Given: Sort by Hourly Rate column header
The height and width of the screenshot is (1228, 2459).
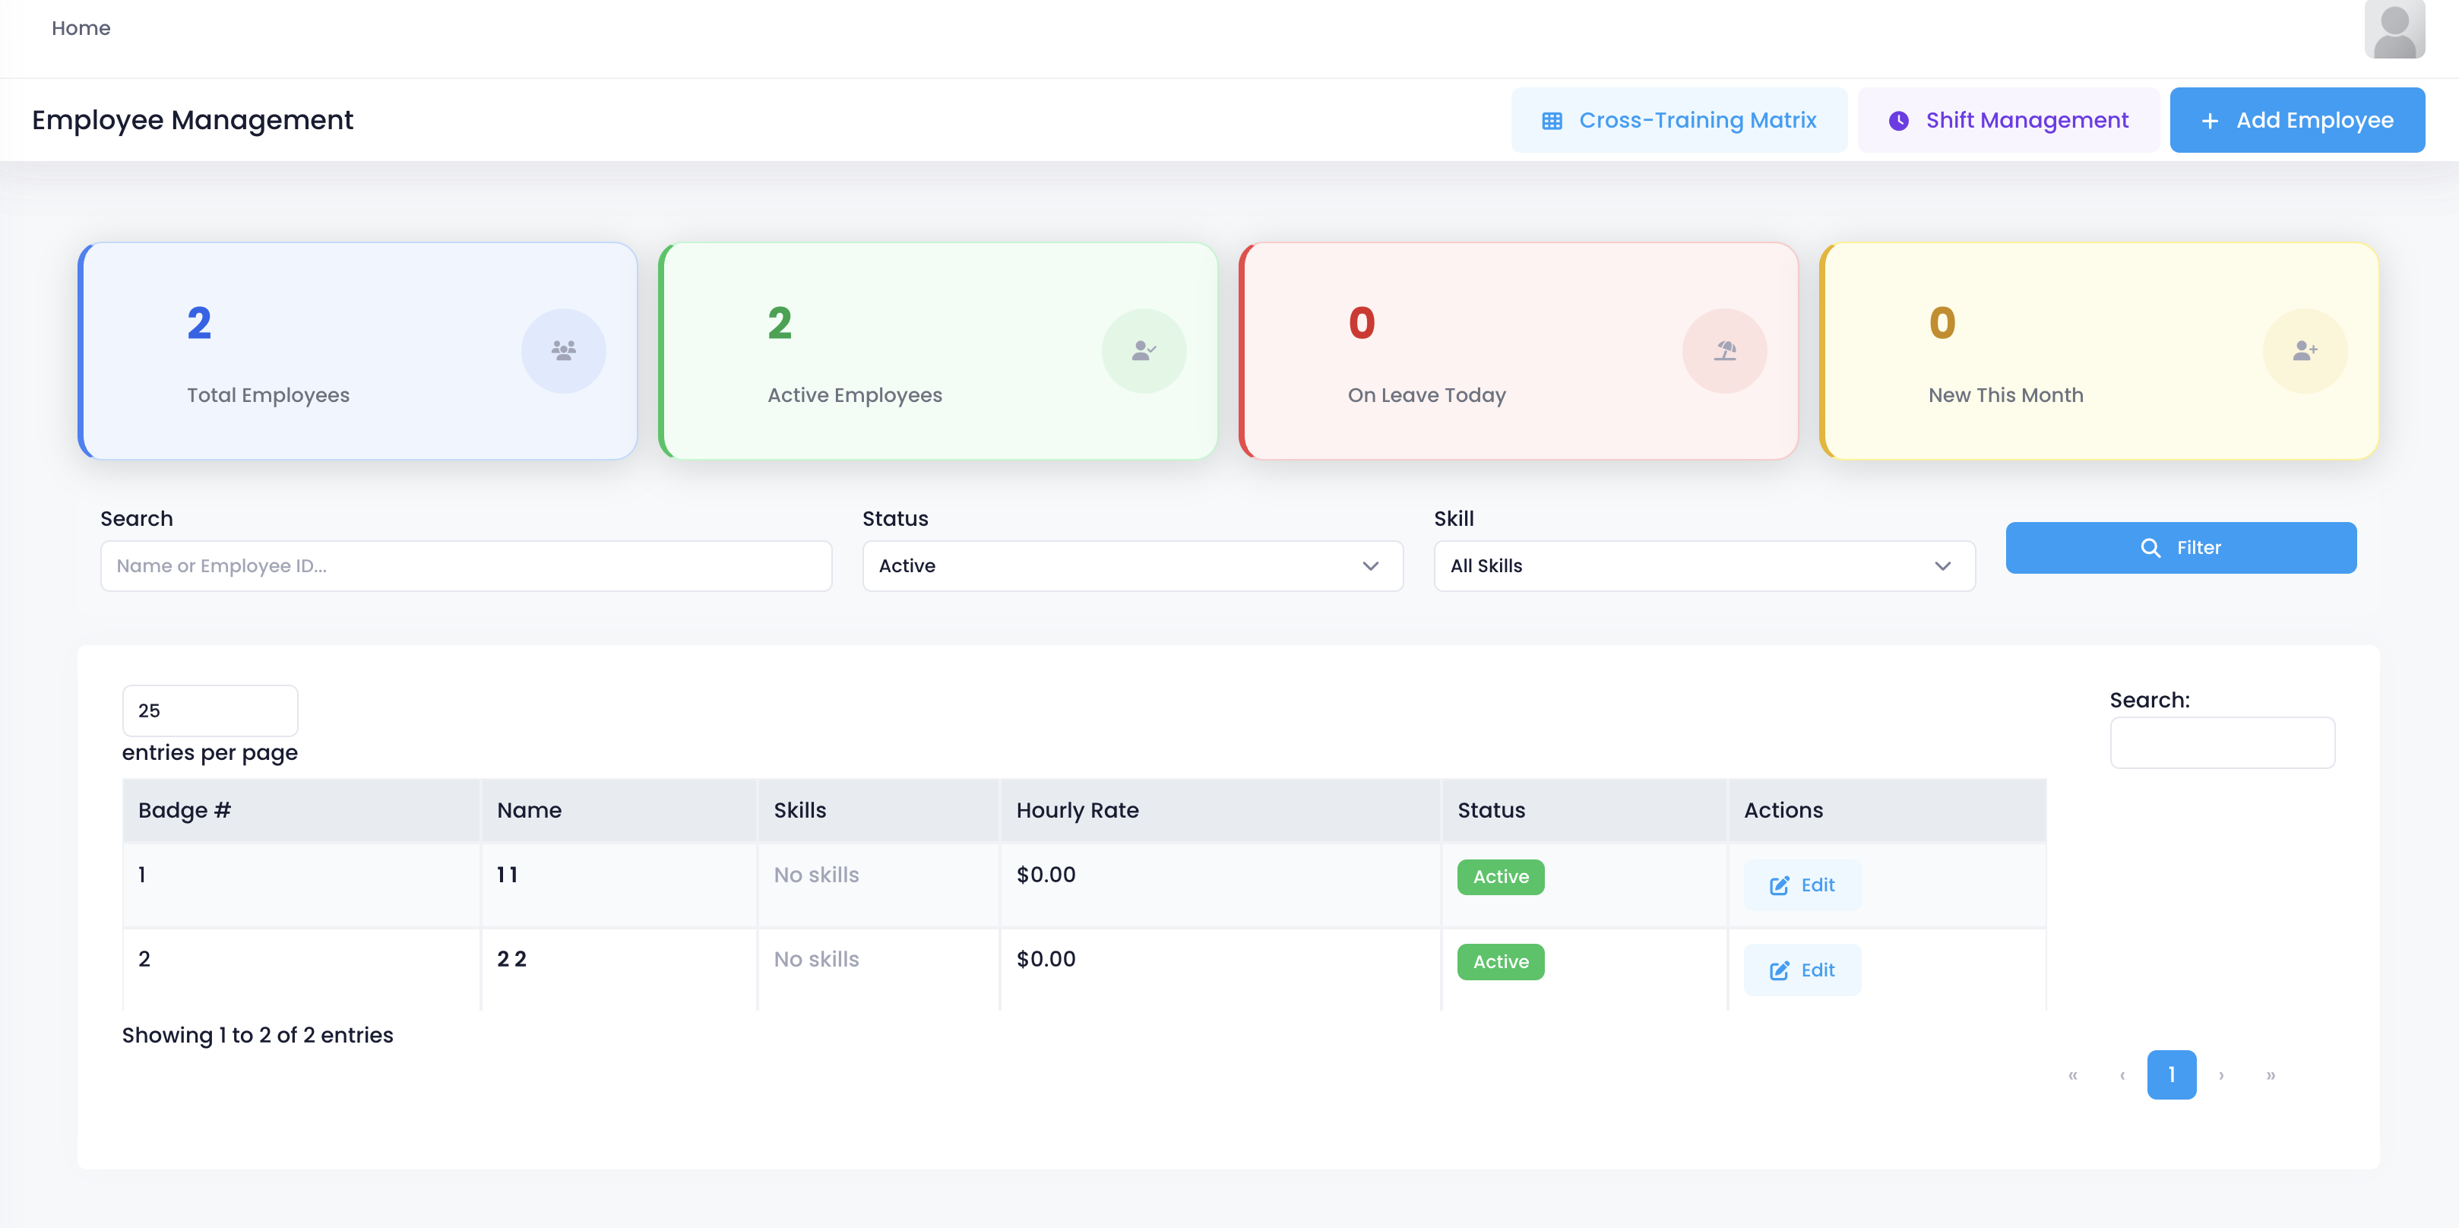Looking at the screenshot, I should pyautogui.click(x=1077, y=810).
